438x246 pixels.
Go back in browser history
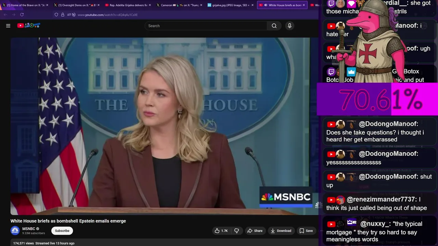(5, 15)
